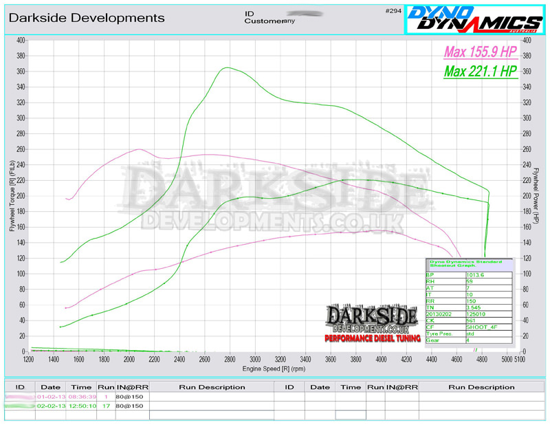Click the '#294' graph number
550x425 pixels.
coord(393,11)
